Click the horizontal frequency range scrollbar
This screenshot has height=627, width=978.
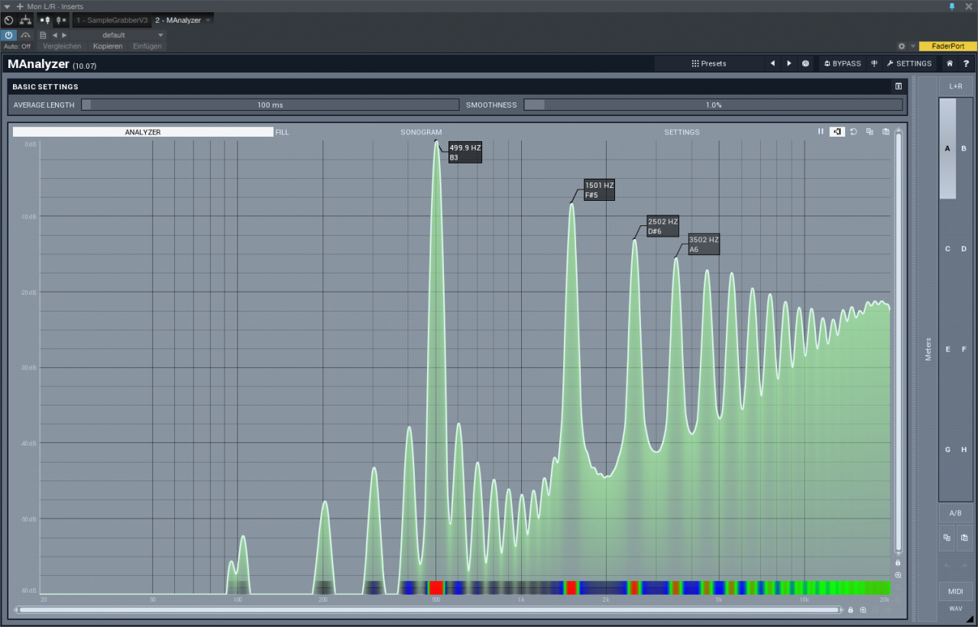pos(428,610)
